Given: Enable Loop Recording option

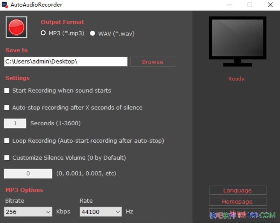Looking at the screenshot, I should click(7, 140).
